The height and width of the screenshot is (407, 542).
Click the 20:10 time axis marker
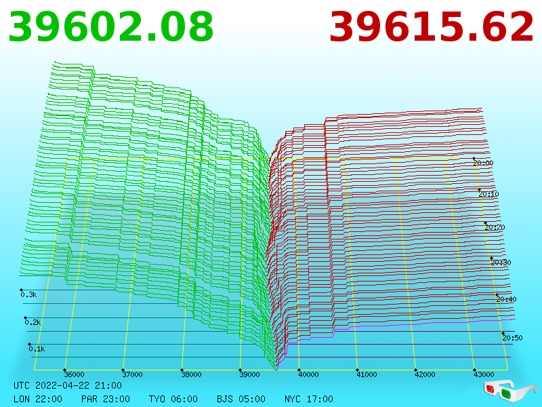488,194
